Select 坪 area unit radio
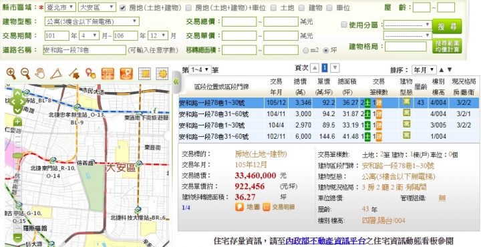Image resolution: width=481 pixels, height=247 pixels. click(326, 51)
